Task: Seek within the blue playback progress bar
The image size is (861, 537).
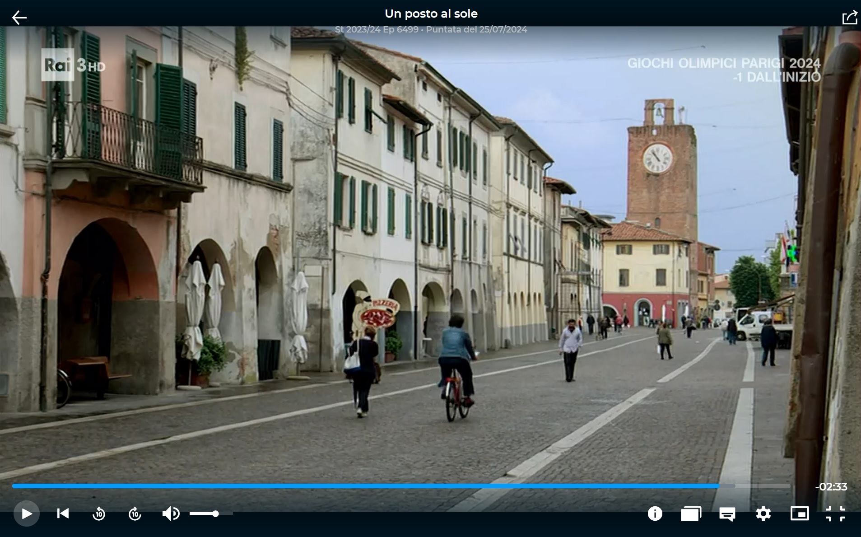Action: [361, 486]
